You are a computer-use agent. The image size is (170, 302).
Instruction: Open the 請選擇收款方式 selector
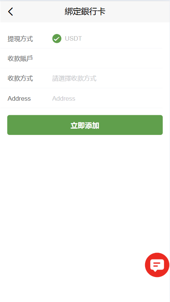coord(74,78)
